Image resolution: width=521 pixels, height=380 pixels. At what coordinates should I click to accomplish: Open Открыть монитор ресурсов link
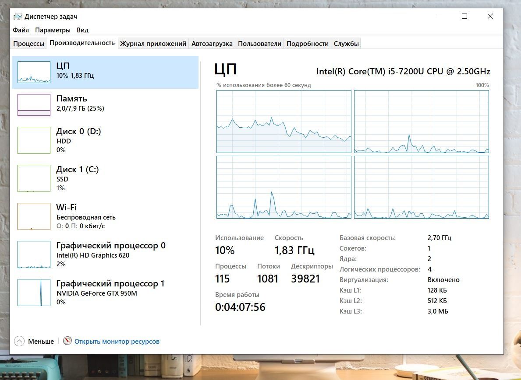117,341
